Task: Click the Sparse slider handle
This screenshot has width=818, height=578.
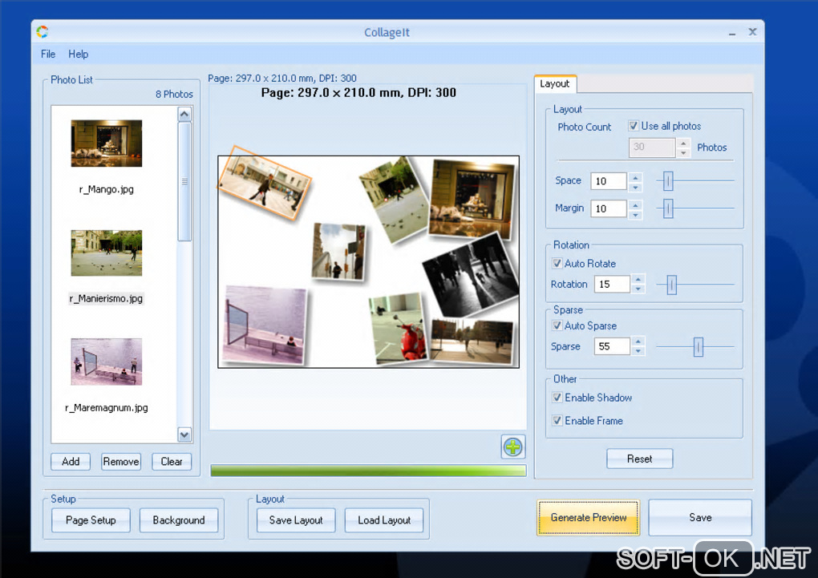Action: pyautogui.click(x=699, y=346)
